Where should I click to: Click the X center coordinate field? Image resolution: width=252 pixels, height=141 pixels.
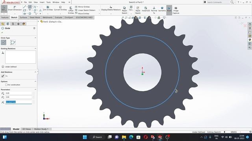19,93
